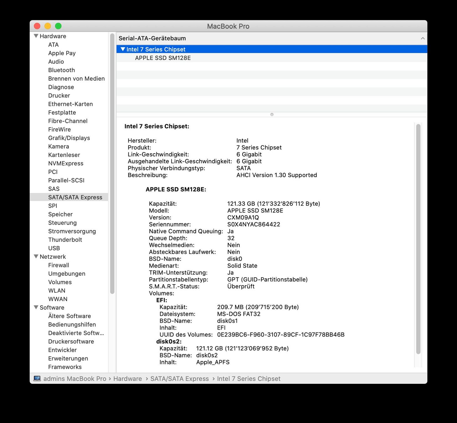This screenshot has width=457, height=423.
Task: Click the split pane divider handle
Action: (x=272, y=114)
